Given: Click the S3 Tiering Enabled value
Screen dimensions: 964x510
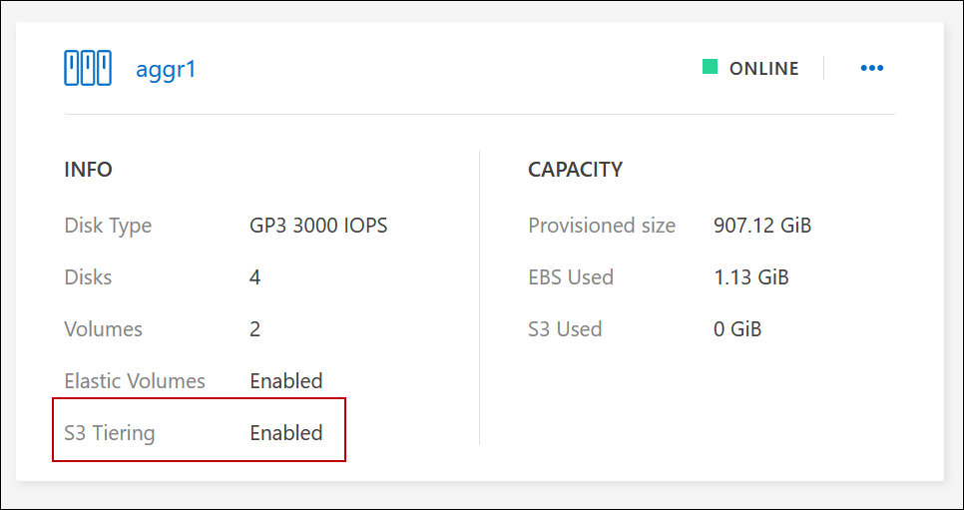Looking at the screenshot, I should coord(286,433).
